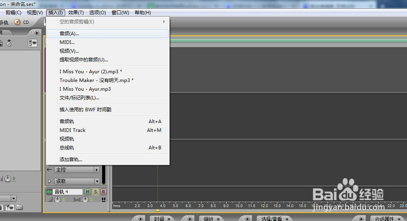Expand the 空的音频剪辑(E) submenu arrow

tap(164, 22)
